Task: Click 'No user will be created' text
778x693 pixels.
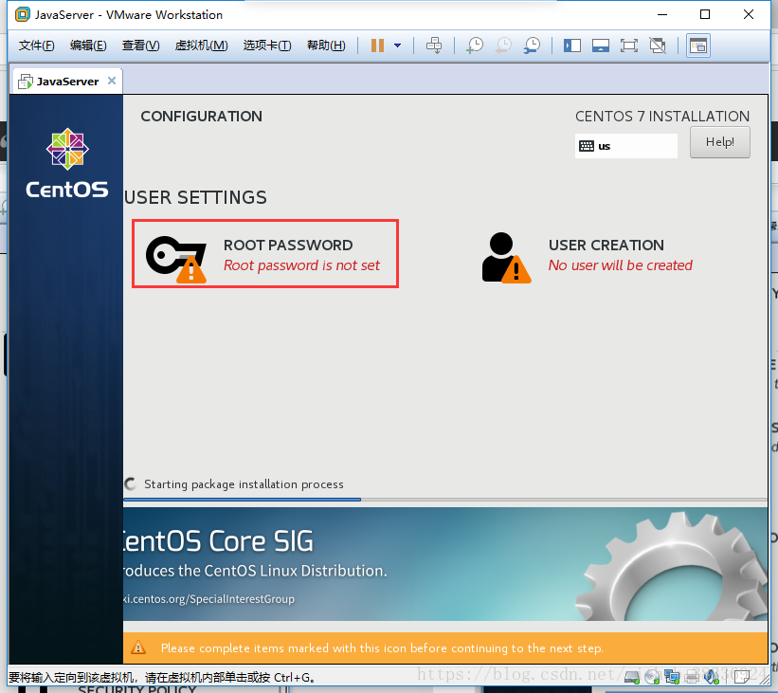Action: click(x=620, y=265)
